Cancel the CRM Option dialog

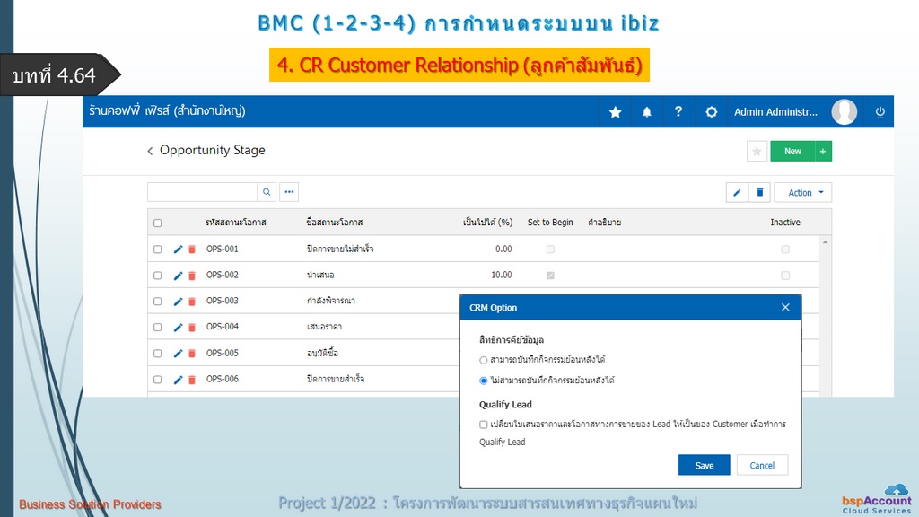762,465
